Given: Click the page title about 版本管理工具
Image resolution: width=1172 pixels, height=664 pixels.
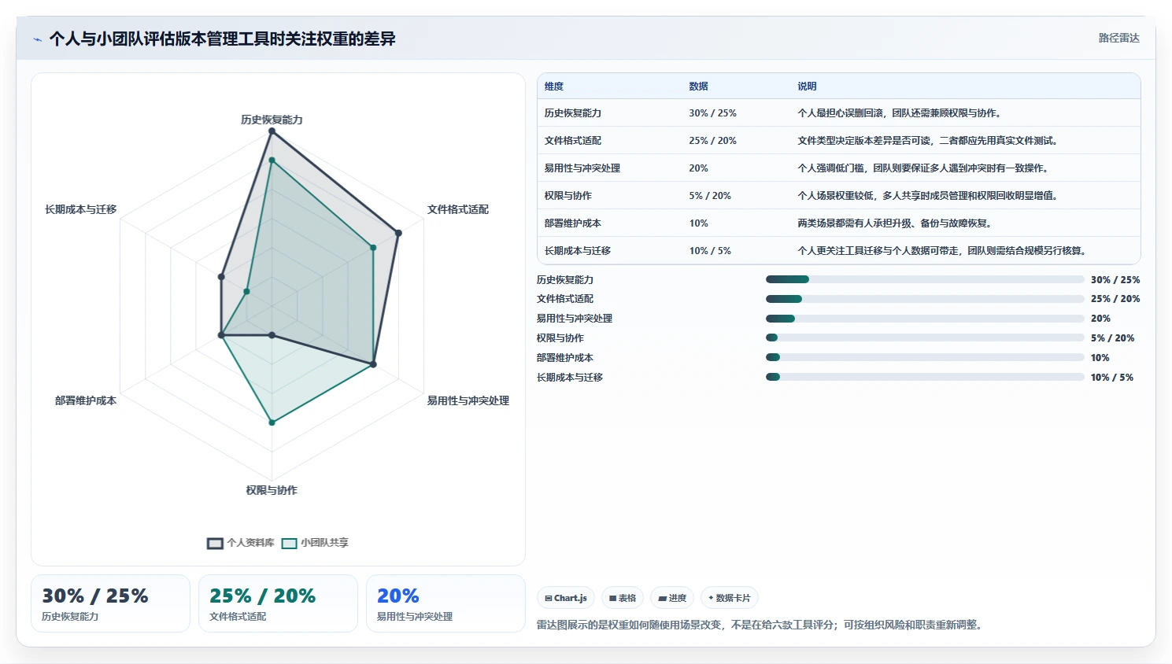Looking at the screenshot, I should 222,39.
